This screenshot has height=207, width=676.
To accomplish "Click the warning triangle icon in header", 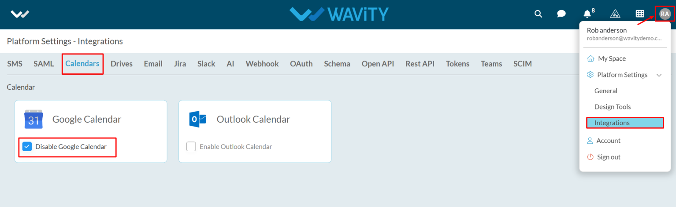I will 615,14.
